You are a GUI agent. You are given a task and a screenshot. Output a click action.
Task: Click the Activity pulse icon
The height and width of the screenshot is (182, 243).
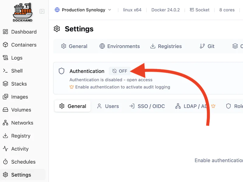point(5,149)
